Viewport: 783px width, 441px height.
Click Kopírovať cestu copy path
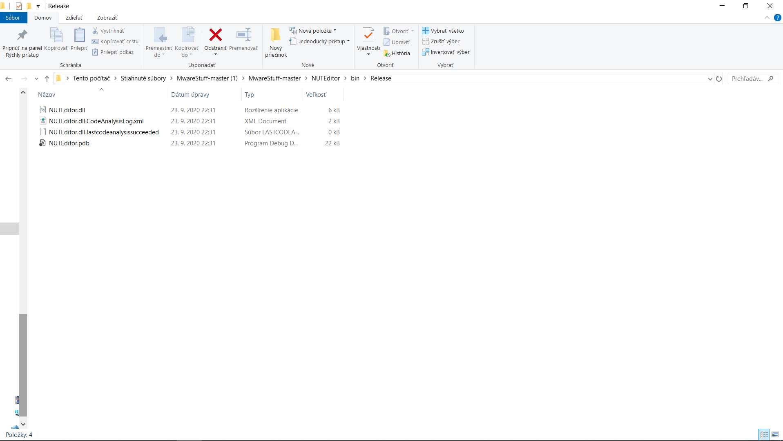[x=115, y=41]
